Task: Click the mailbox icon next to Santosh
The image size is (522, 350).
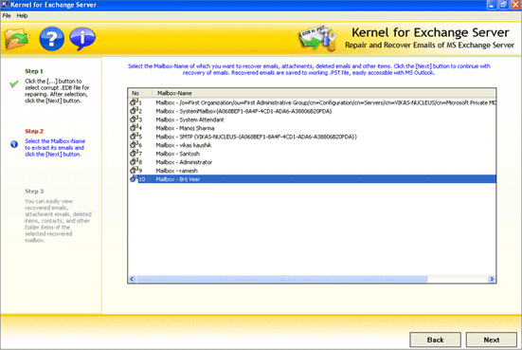Action: point(134,154)
